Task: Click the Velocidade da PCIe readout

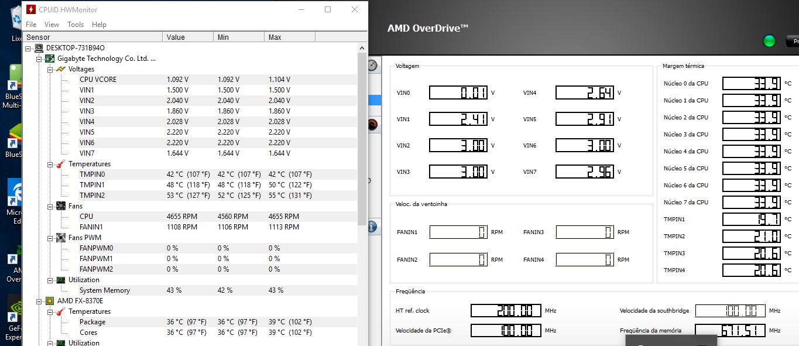Action: 506,330
